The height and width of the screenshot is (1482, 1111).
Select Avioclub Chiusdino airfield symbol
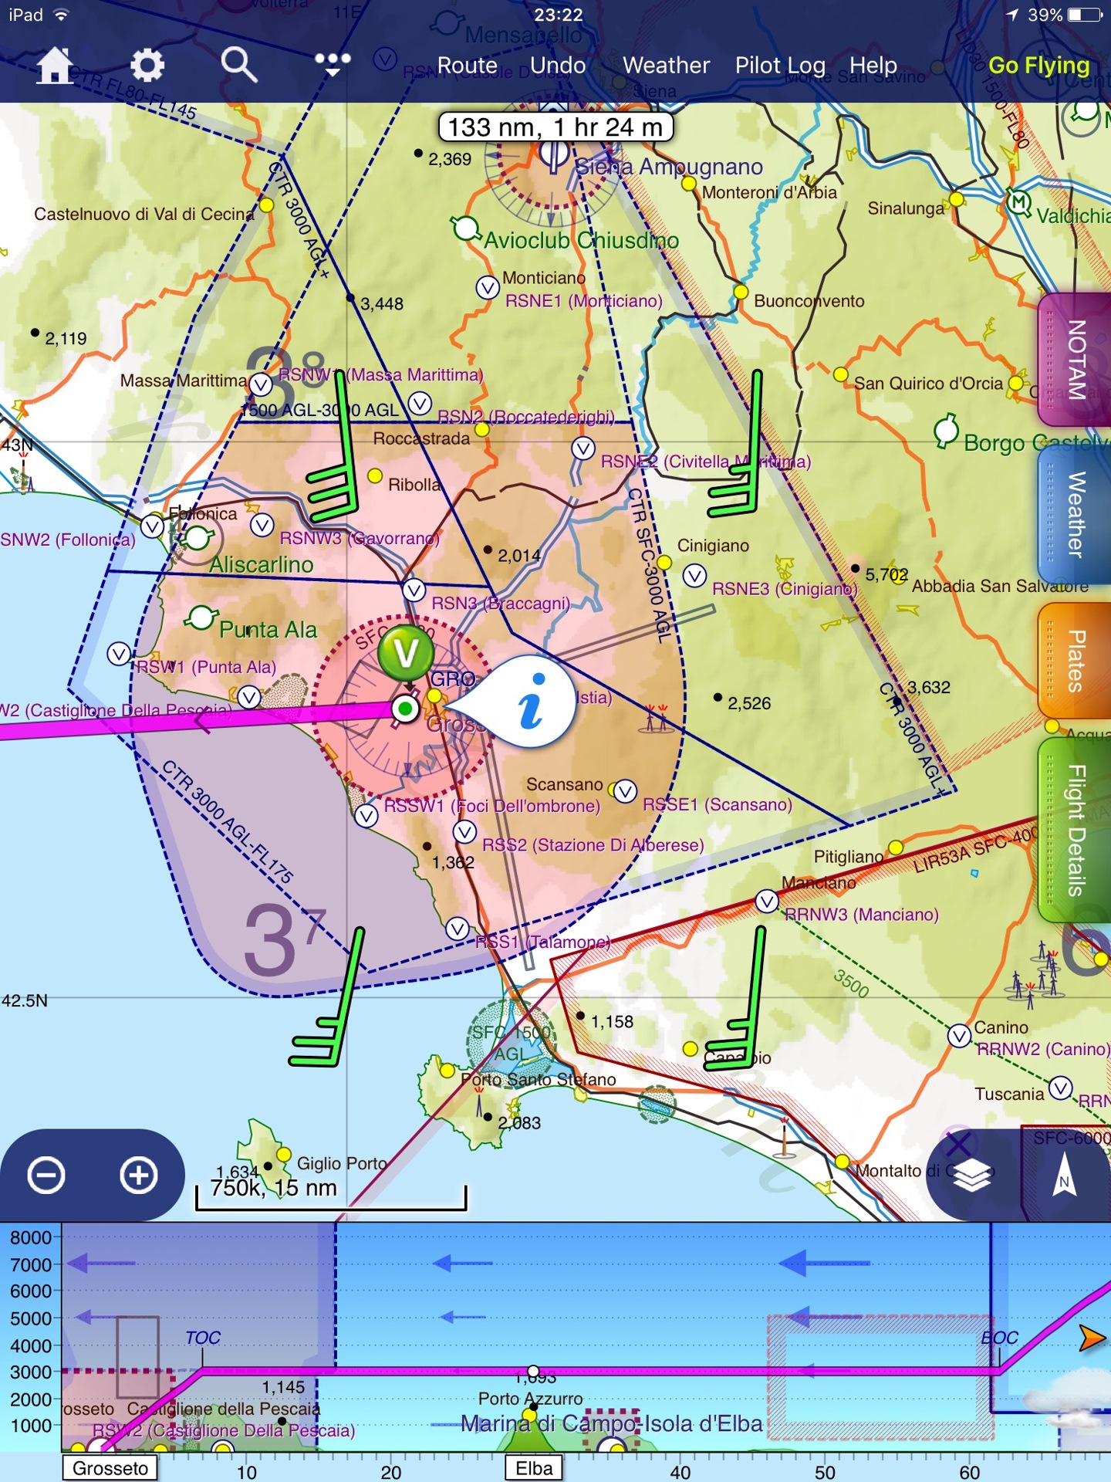pyautogui.click(x=466, y=228)
